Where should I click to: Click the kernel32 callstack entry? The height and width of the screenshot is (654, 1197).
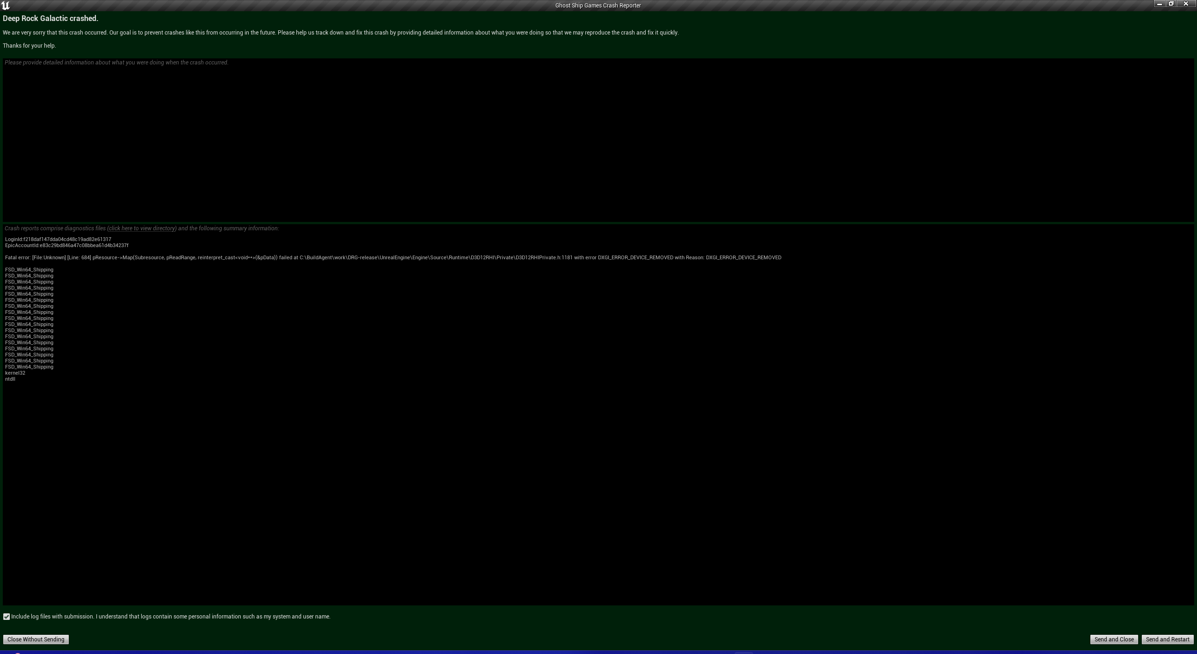click(15, 373)
